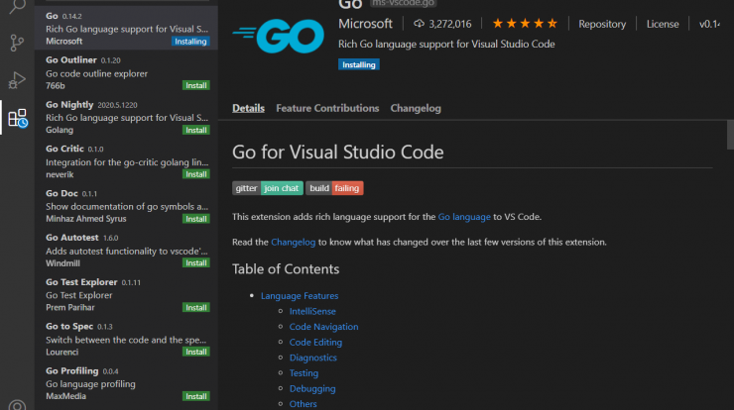734x410 pixels.
Task: Switch to the Details tab
Action: pyautogui.click(x=248, y=108)
